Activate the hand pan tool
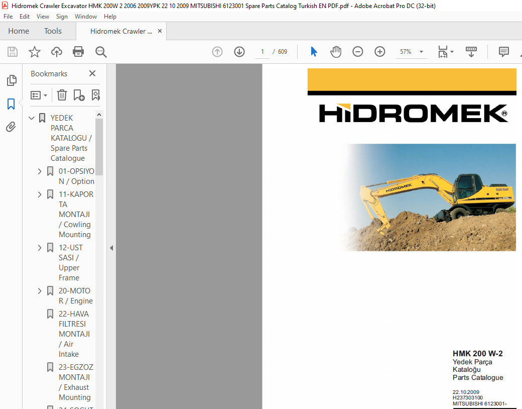522x409 pixels. [336, 52]
